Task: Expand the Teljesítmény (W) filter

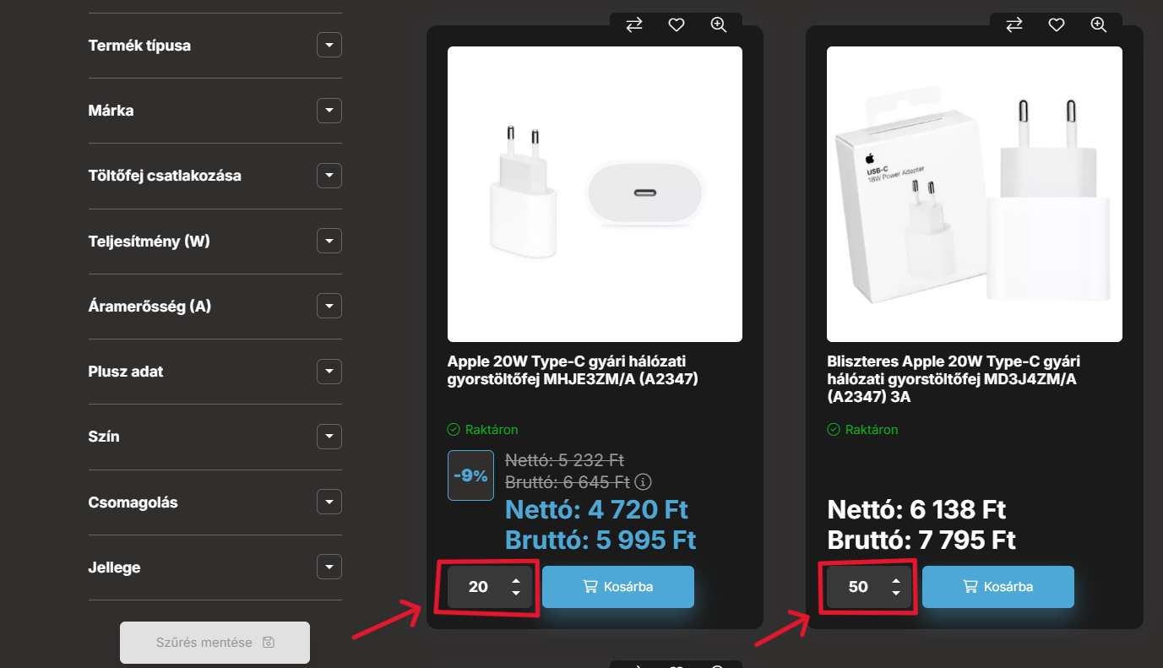Action: (x=329, y=242)
